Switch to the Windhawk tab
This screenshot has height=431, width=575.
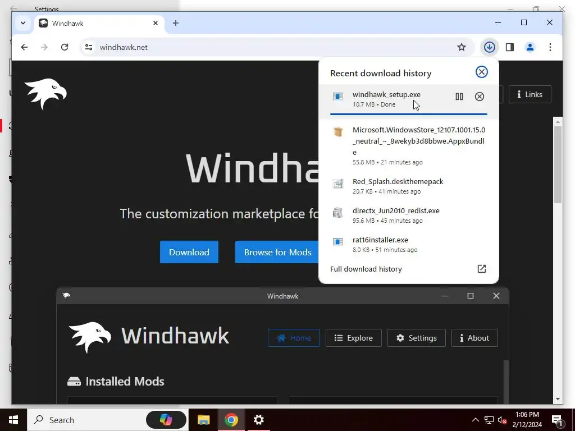(x=99, y=23)
